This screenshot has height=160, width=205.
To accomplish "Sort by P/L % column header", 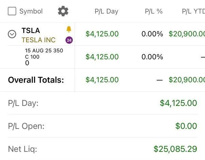I will click(x=154, y=11).
